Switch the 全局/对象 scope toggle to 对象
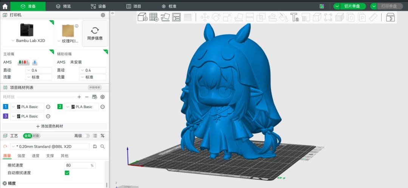This screenshot has width=408, height=188. point(36,136)
